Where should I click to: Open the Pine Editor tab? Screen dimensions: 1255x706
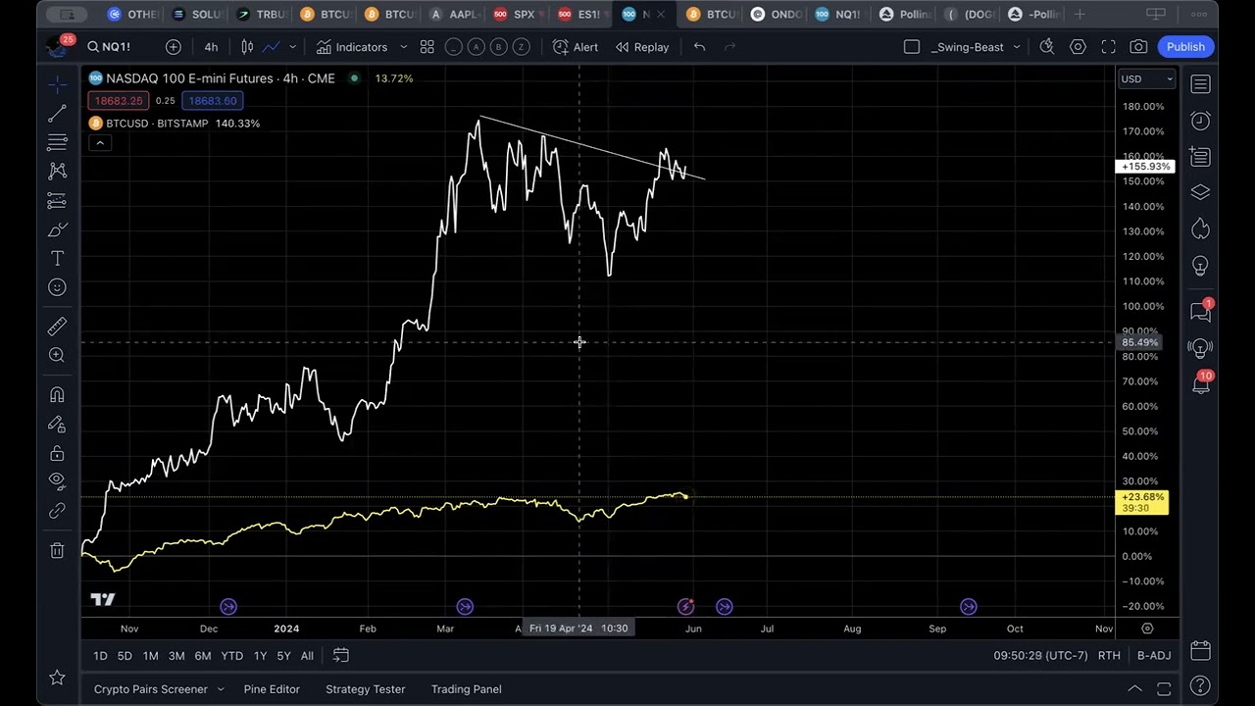(272, 689)
